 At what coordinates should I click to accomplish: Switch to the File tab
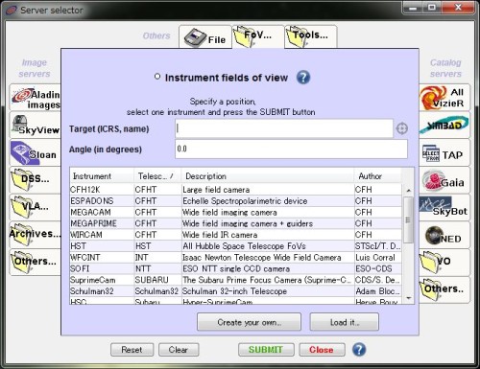[205, 37]
